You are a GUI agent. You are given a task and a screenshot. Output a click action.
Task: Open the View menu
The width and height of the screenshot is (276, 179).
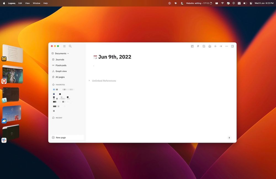point(27,3)
